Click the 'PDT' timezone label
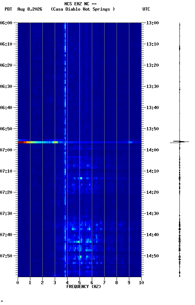Image resolution: width=195 pixels, height=305 pixels. tap(8, 9)
